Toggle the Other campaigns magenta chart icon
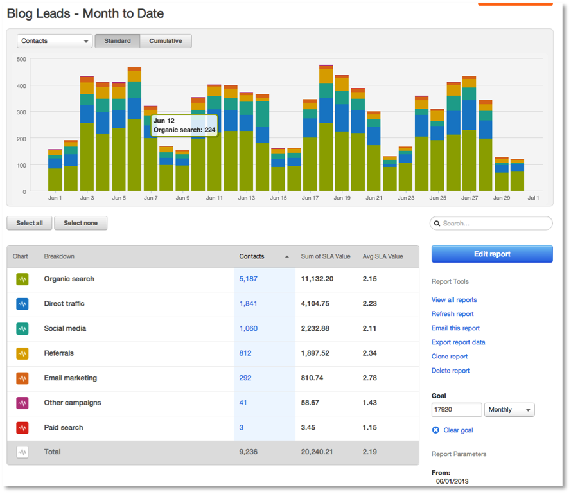This screenshot has height=494, width=571. tap(21, 403)
